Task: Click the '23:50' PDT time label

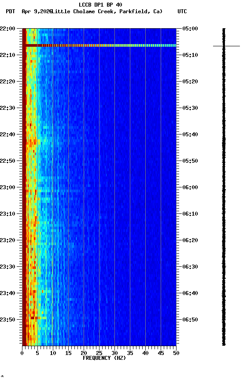Action: (x=7, y=320)
